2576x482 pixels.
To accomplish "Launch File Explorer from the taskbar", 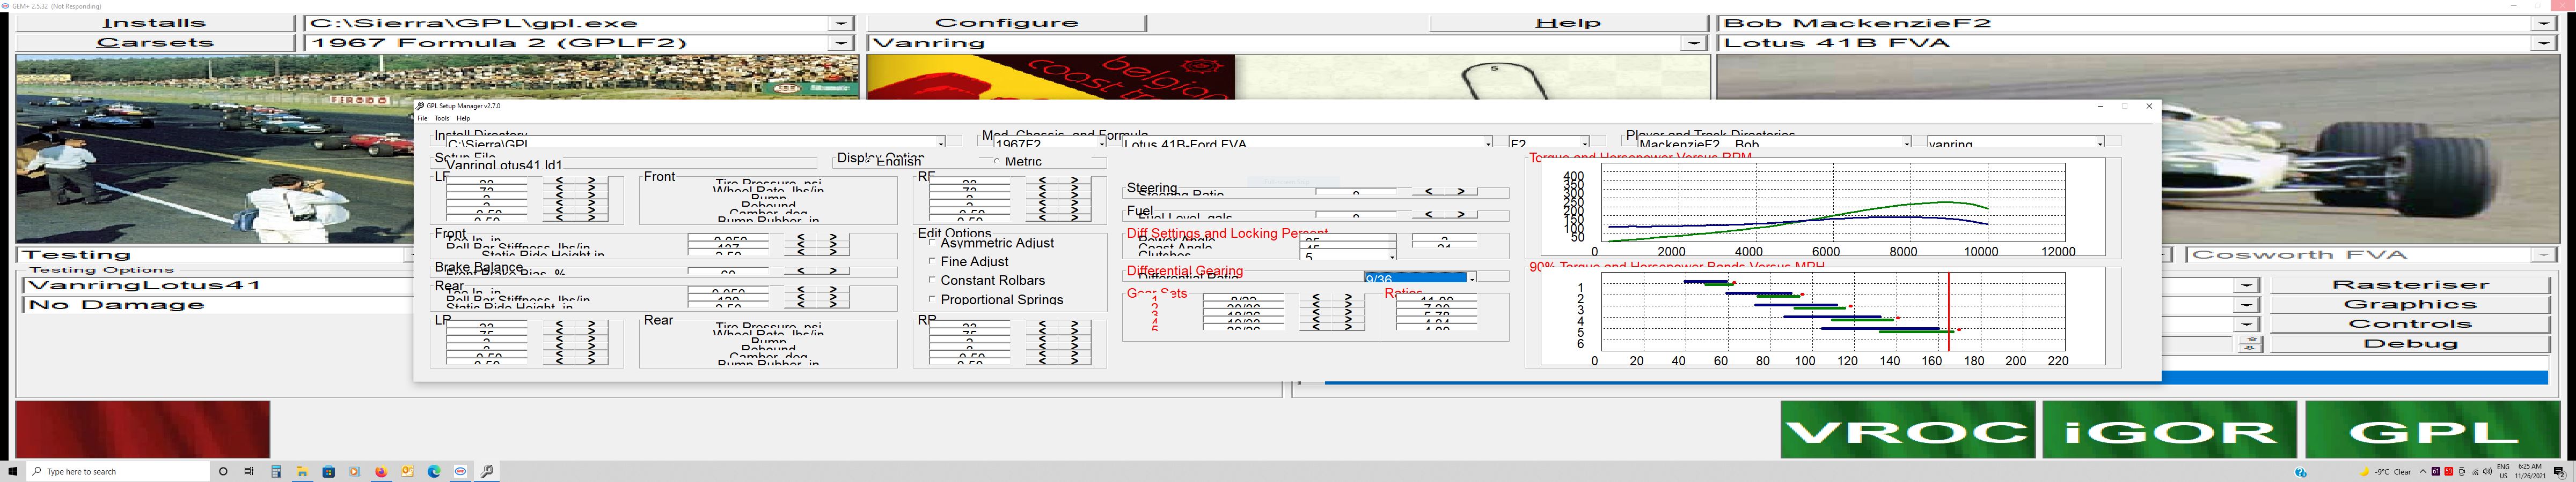I will coord(301,471).
